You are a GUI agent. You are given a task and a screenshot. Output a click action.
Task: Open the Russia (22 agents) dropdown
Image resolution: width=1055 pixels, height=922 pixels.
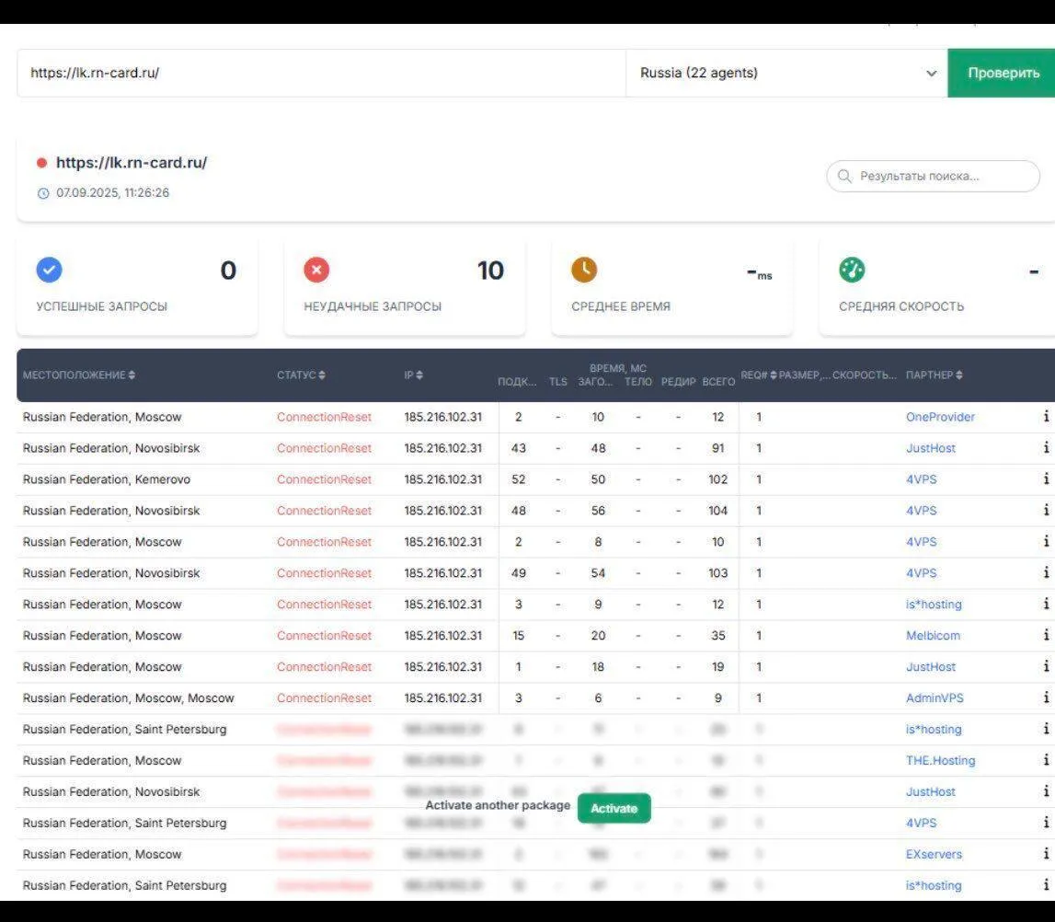tap(786, 74)
